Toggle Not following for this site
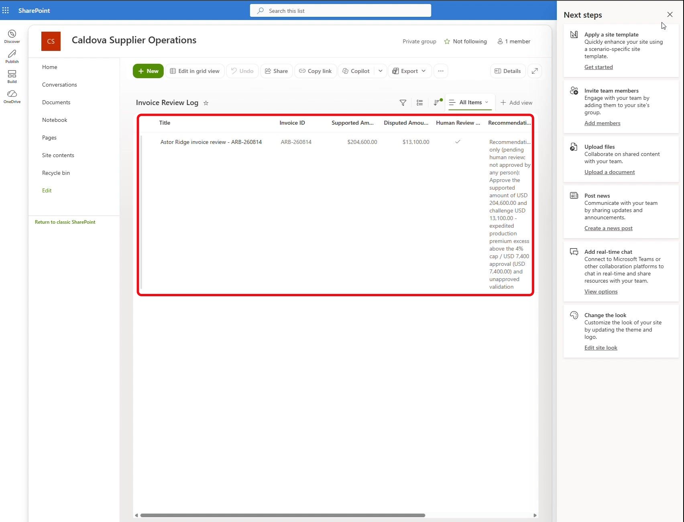 (466, 41)
